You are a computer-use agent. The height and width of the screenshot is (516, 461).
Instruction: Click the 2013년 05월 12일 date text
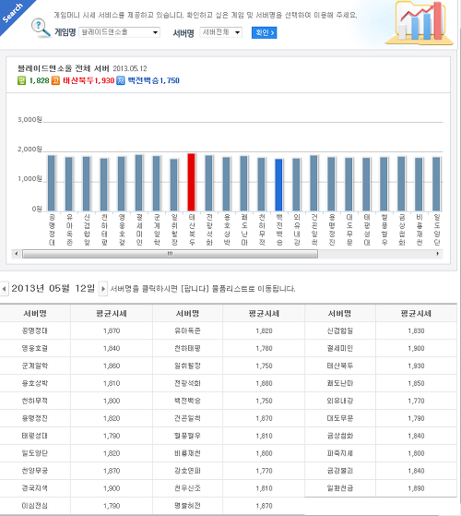[53, 289]
